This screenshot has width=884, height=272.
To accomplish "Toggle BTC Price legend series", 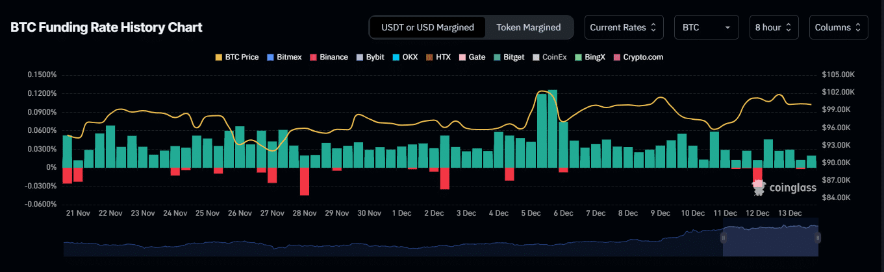I will click(x=236, y=57).
